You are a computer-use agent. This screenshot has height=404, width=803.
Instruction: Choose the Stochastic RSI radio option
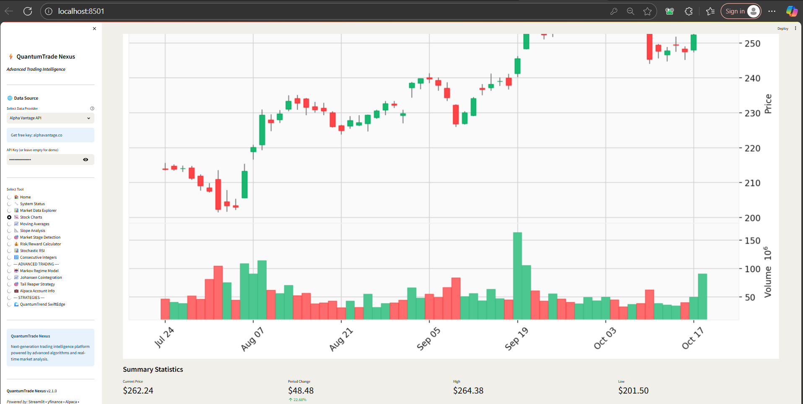[x=9, y=251]
